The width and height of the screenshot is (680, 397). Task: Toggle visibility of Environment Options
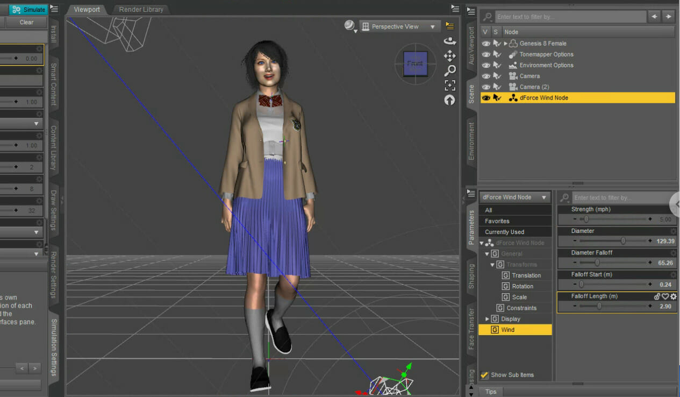486,65
